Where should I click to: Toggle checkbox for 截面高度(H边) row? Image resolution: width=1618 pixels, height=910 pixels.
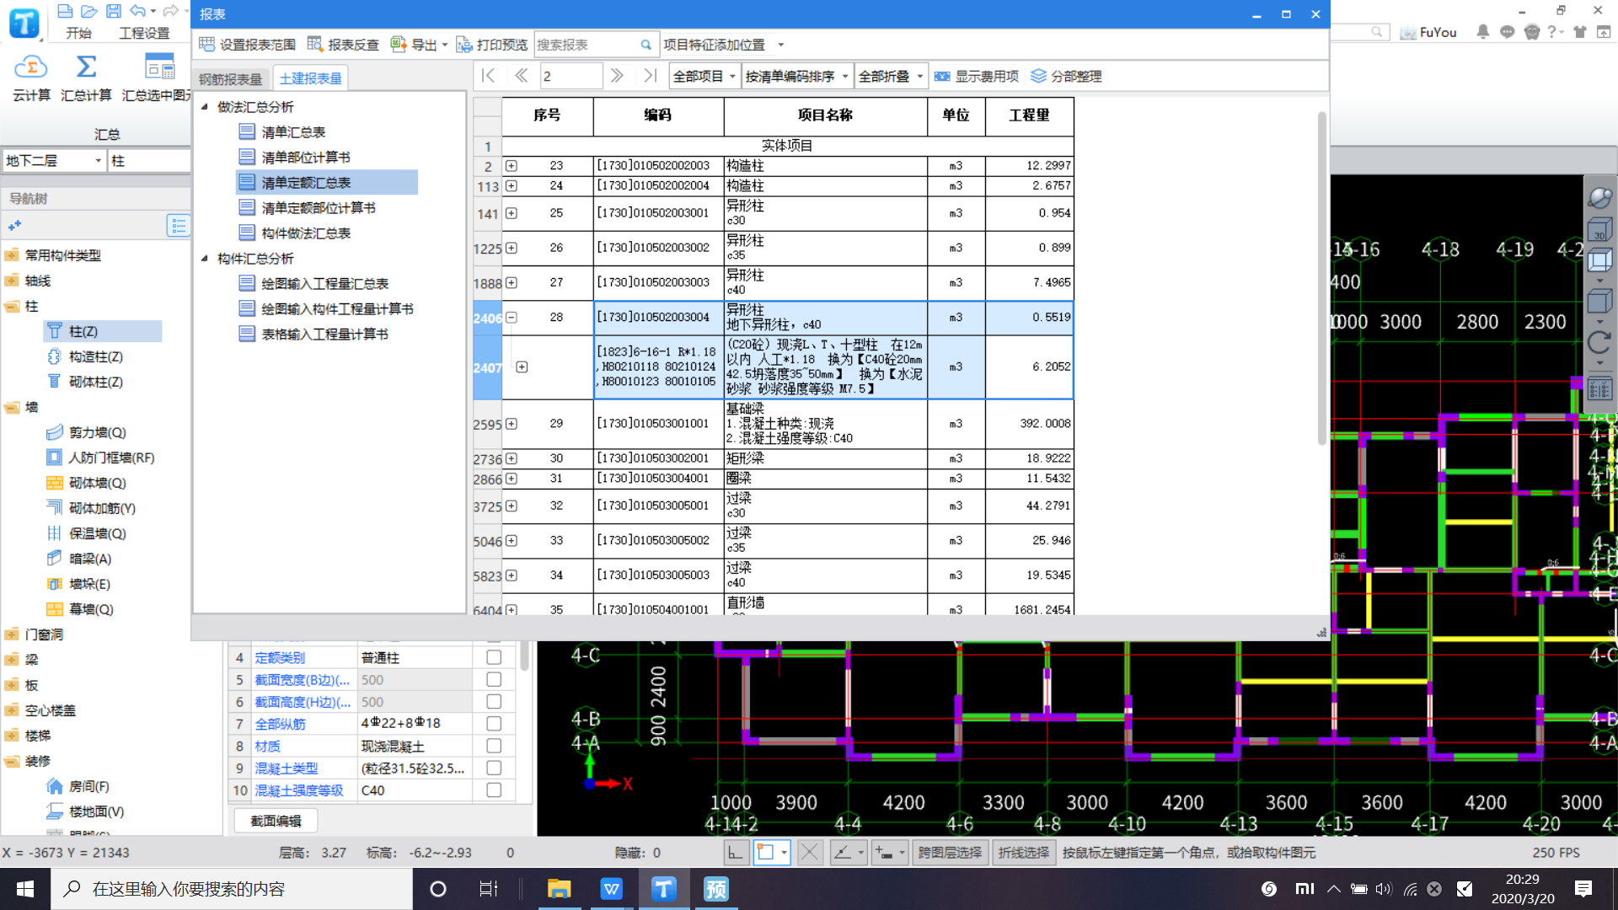tap(494, 701)
